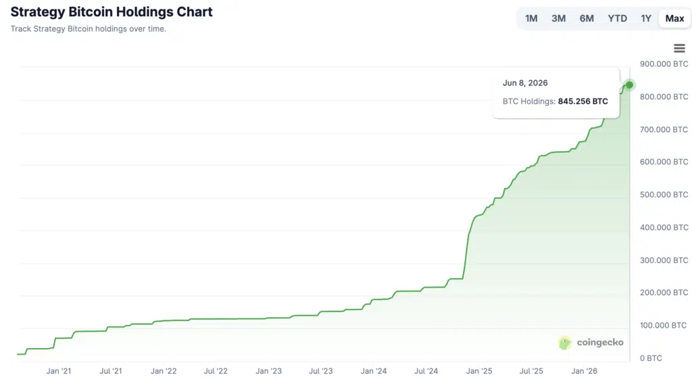
Task: Click the Jul '25 x-axis label
Action: point(531,371)
